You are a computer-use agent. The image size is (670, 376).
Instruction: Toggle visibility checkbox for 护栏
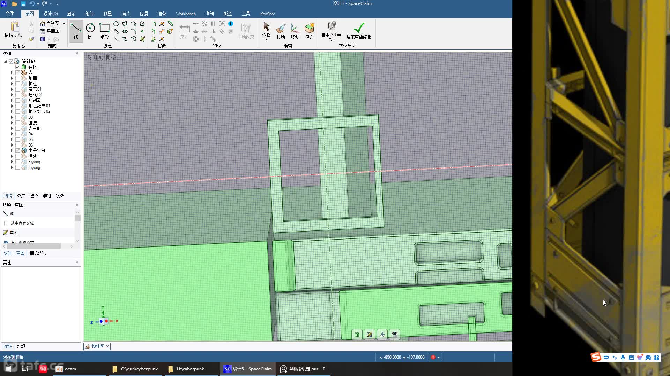click(x=17, y=84)
